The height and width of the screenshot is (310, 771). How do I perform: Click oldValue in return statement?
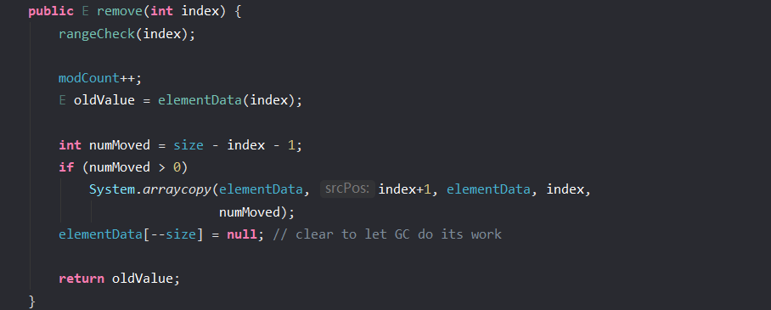pyautogui.click(x=143, y=279)
